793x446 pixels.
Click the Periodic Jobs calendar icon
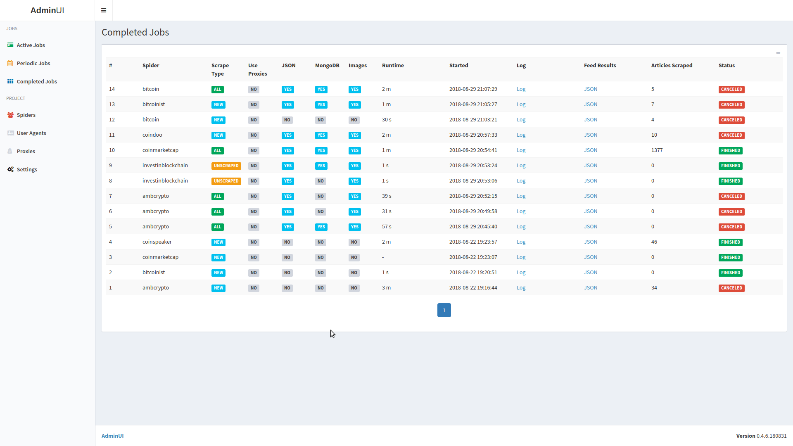point(10,63)
